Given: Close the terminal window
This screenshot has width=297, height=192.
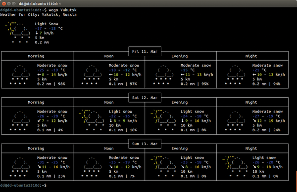Looking at the screenshot, I should click(x=4, y=3).
